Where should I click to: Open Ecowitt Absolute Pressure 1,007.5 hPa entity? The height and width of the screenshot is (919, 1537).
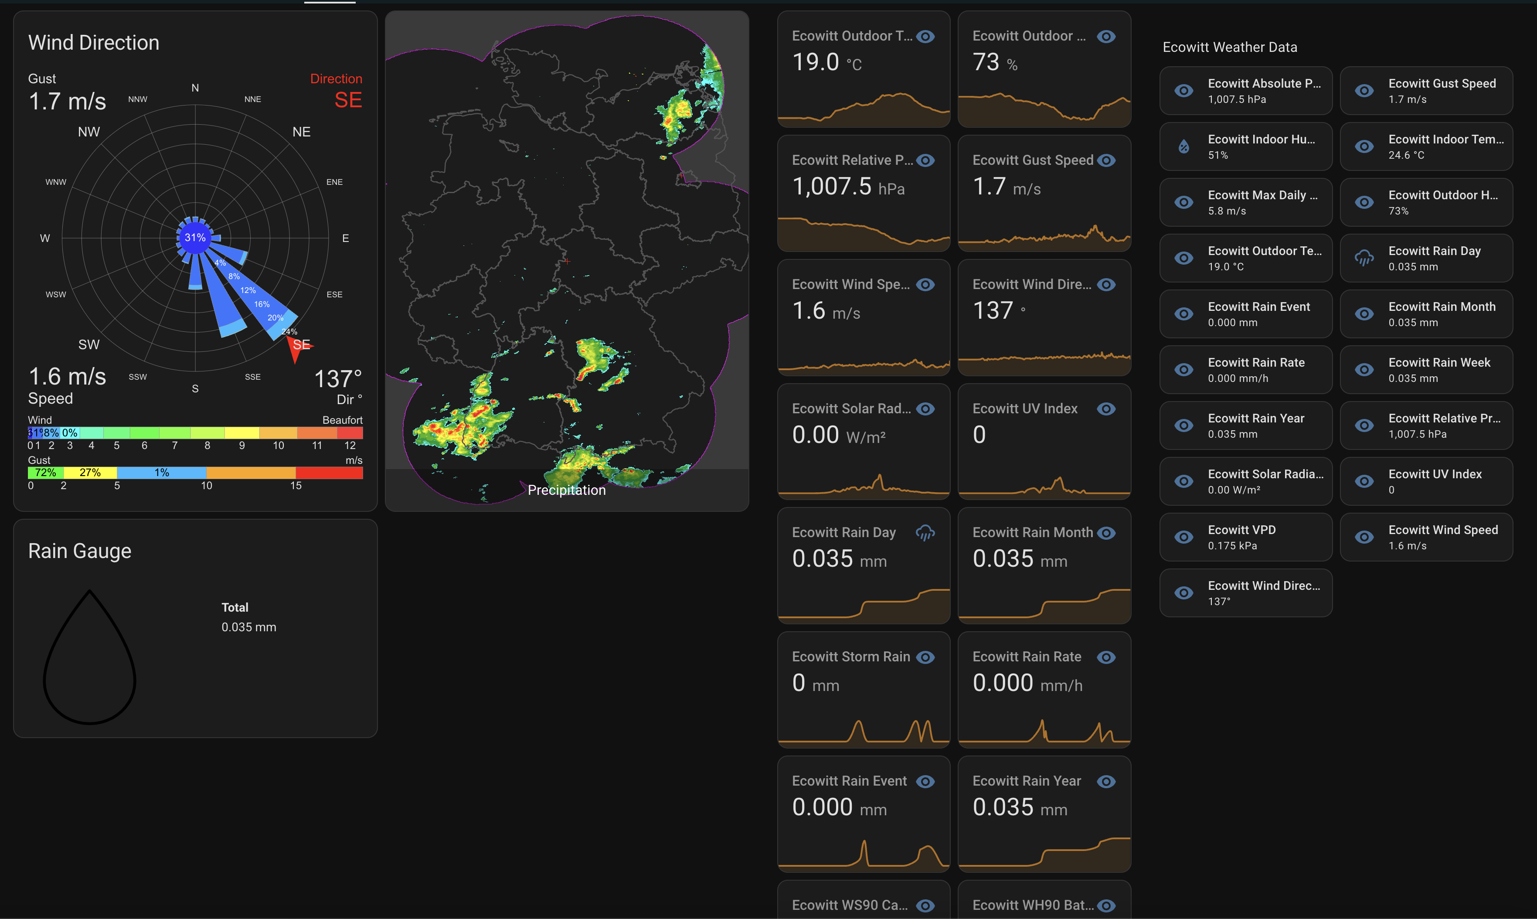tap(1245, 91)
